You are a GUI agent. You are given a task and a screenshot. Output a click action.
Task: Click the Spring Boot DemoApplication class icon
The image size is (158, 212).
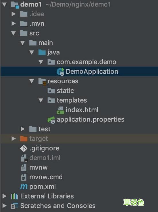click(x=60, y=72)
